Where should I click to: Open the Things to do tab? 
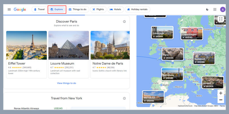point(78,9)
